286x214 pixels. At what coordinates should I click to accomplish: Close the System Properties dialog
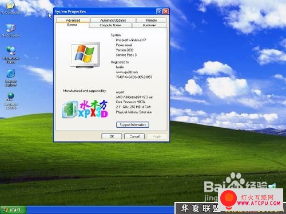[x=166, y=11]
